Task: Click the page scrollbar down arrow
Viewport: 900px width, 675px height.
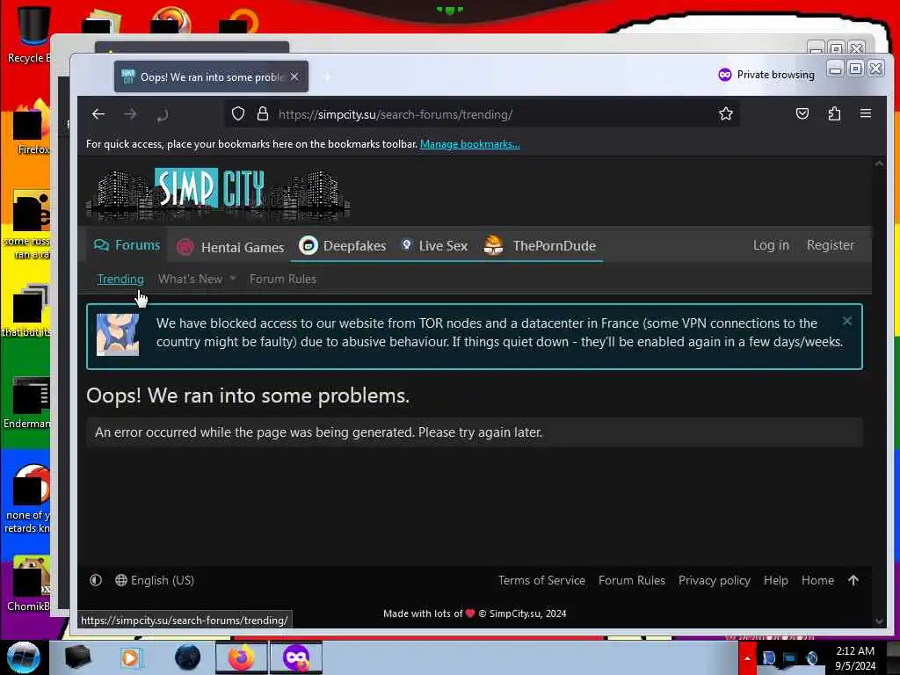Action: click(x=879, y=621)
